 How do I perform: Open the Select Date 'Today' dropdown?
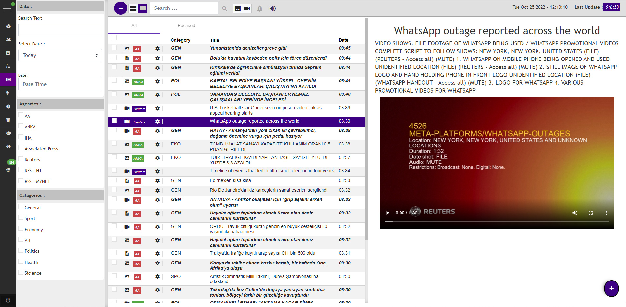(60, 55)
